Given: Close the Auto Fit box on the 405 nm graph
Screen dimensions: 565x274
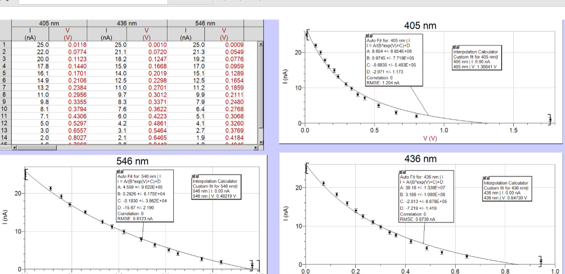Looking at the screenshot, I should 367,36.
